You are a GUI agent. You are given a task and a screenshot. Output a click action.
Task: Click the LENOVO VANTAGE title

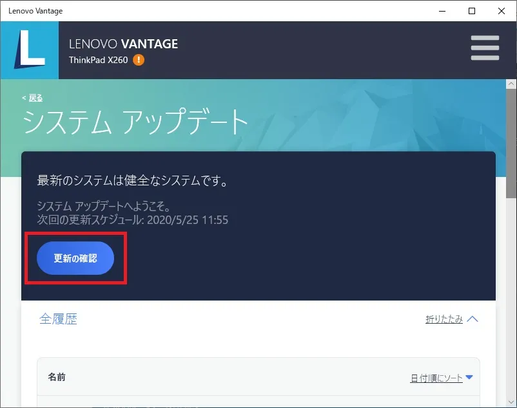click(123, 44)
